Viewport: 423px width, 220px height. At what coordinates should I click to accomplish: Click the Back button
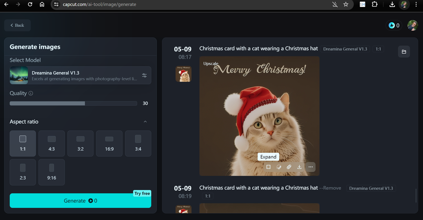[x=18, y=25]
